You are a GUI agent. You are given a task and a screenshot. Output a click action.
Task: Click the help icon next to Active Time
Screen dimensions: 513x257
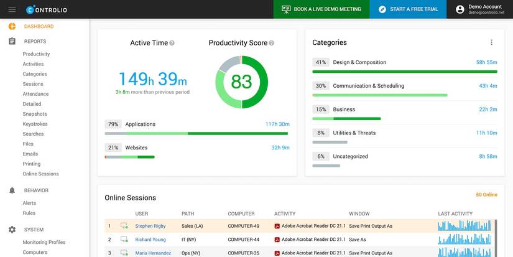point(172,43)
